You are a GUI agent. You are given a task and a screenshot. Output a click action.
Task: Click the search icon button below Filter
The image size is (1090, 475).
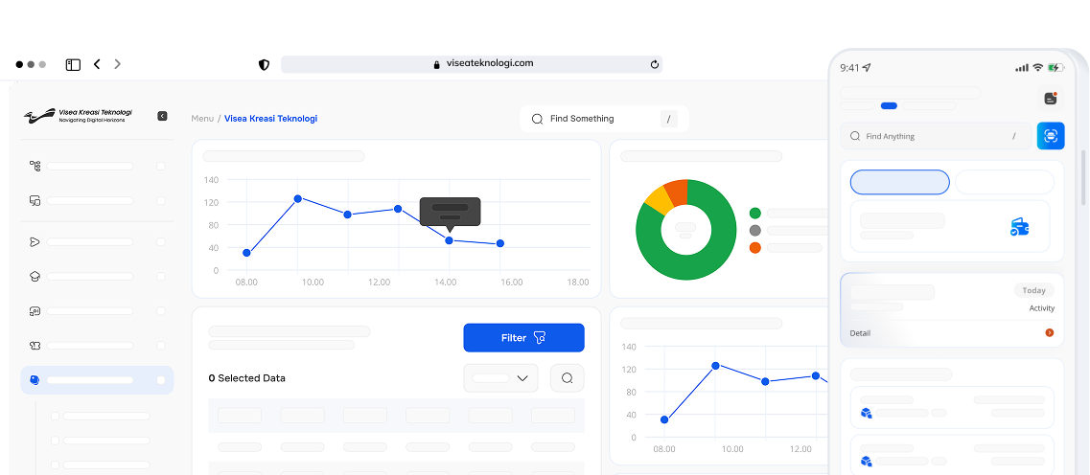[567, 378]
